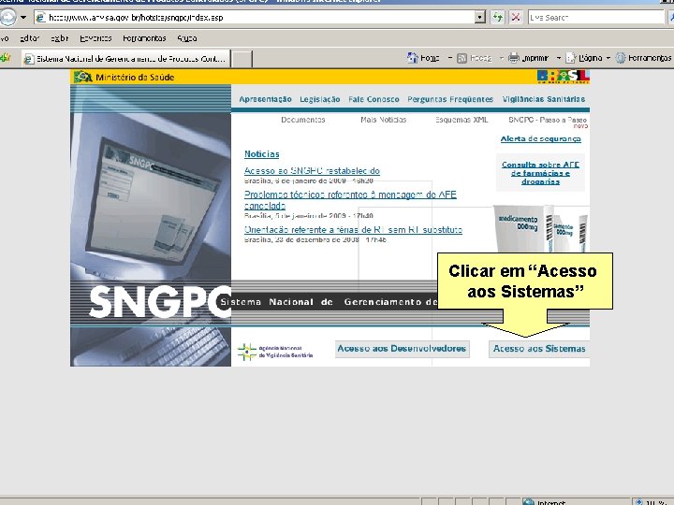Open the Ajuda menu
Viewport: 674px width, 505px height.
pos(187,38)
